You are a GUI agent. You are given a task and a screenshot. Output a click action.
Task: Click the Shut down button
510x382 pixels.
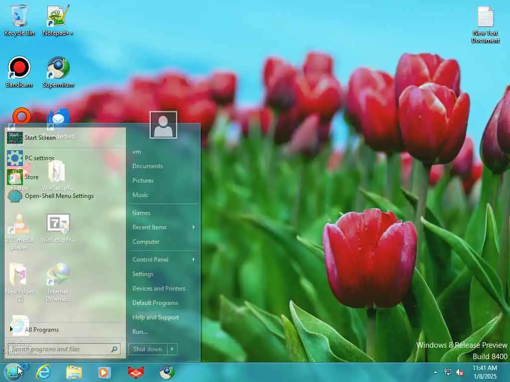(148, 349)
